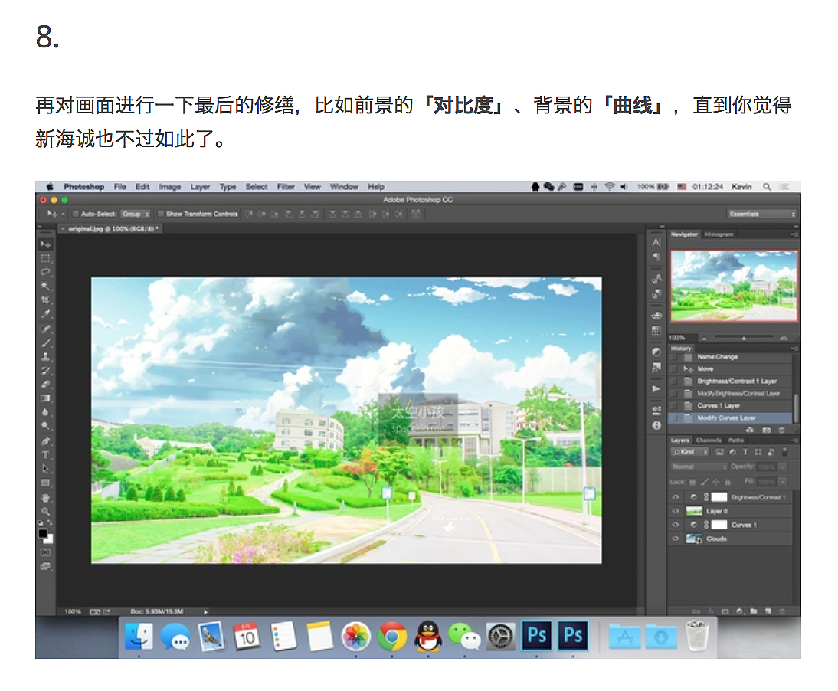
Task: Open the Layers panel flyout menu
Action: click(x=794, y=440)
